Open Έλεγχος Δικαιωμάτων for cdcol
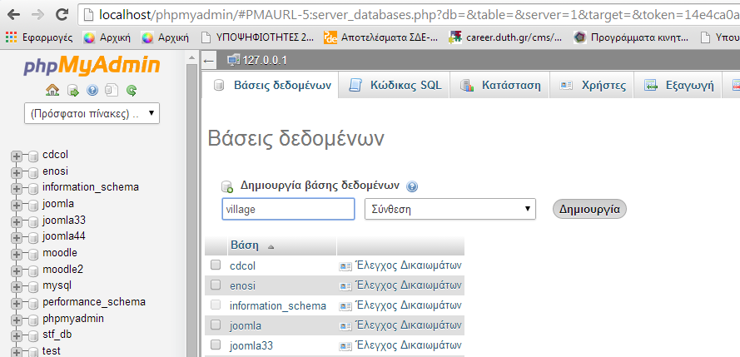 click(x=408, y=265)
